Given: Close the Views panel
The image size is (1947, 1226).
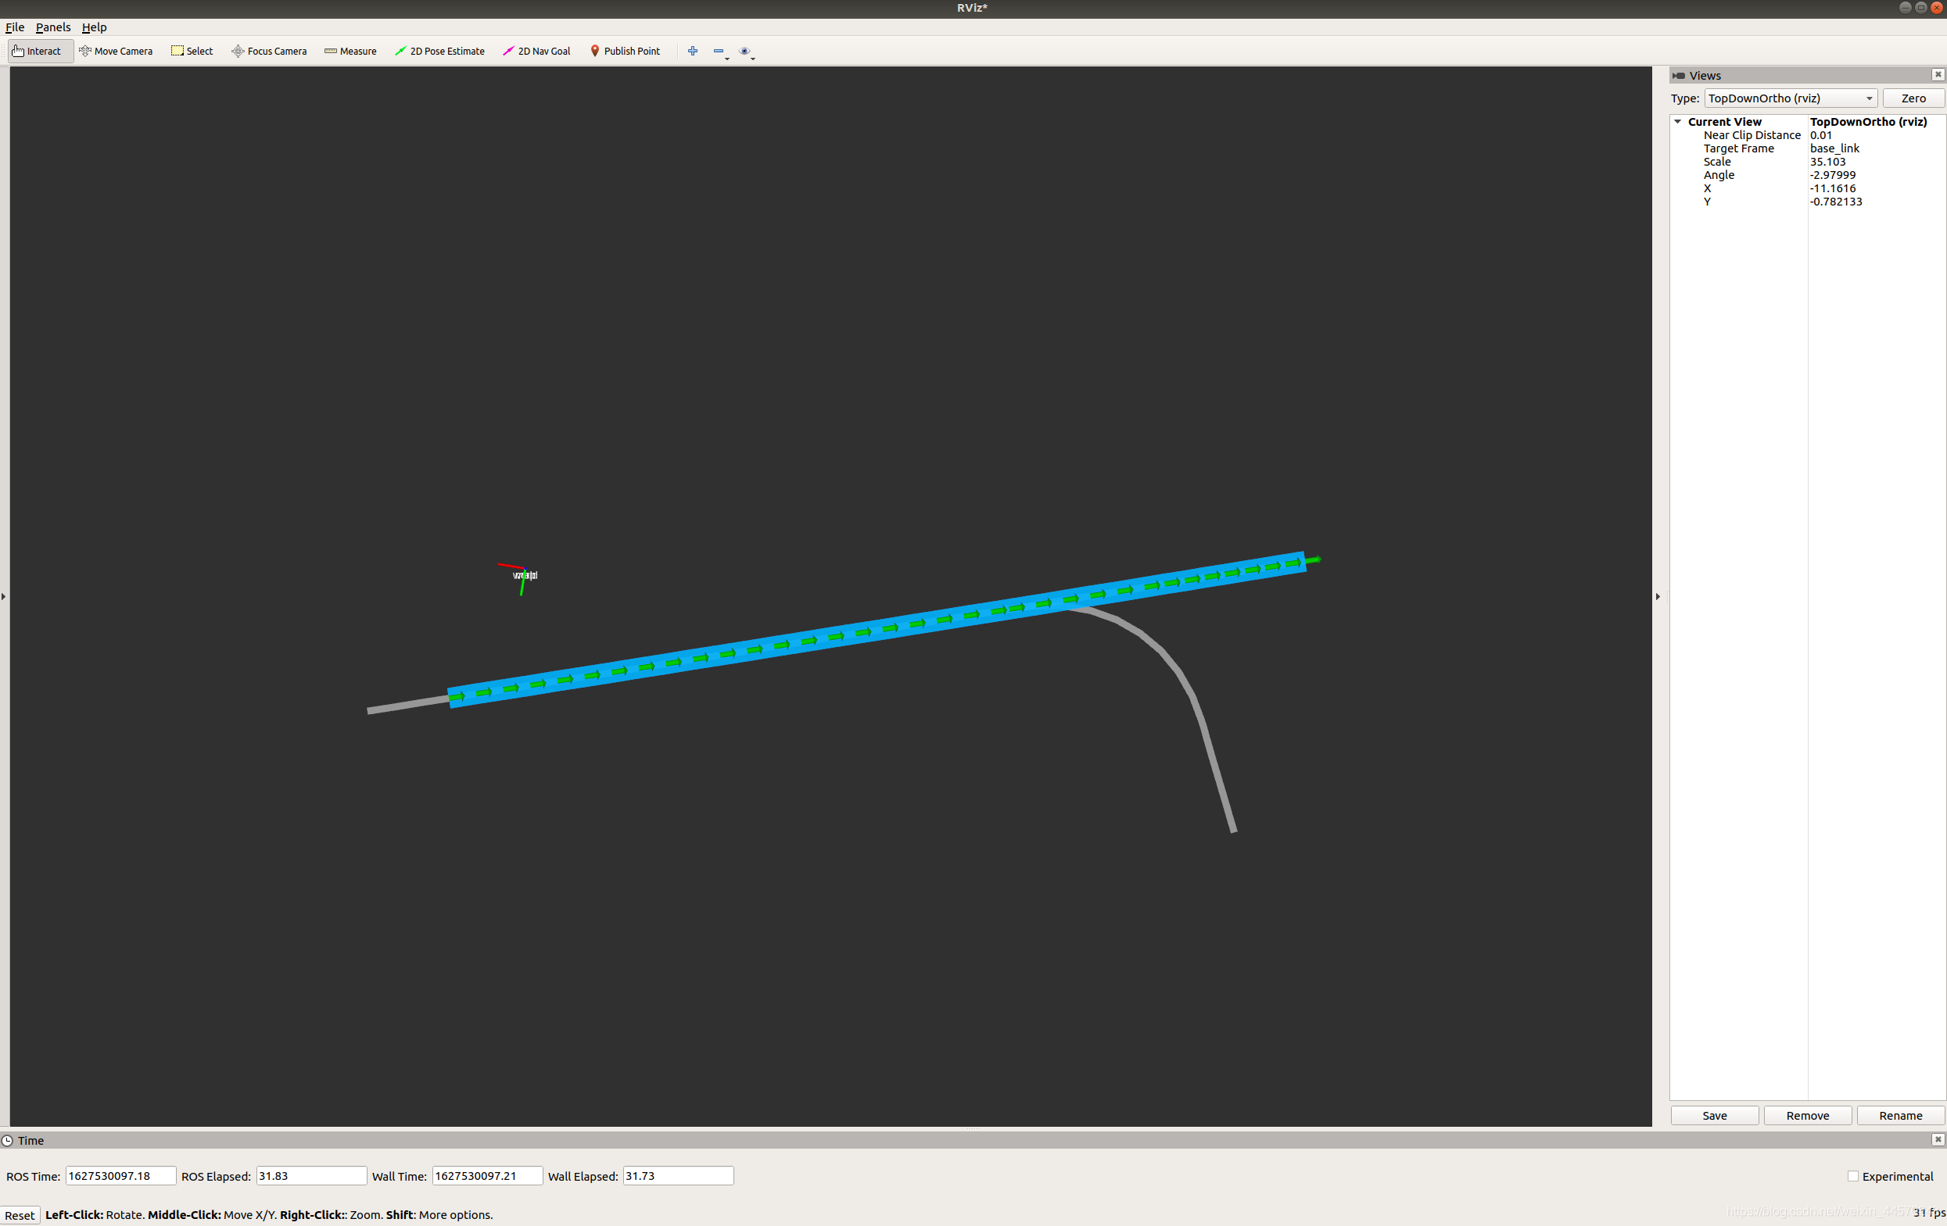Looking at the screenshot, I should point(1938,74).
